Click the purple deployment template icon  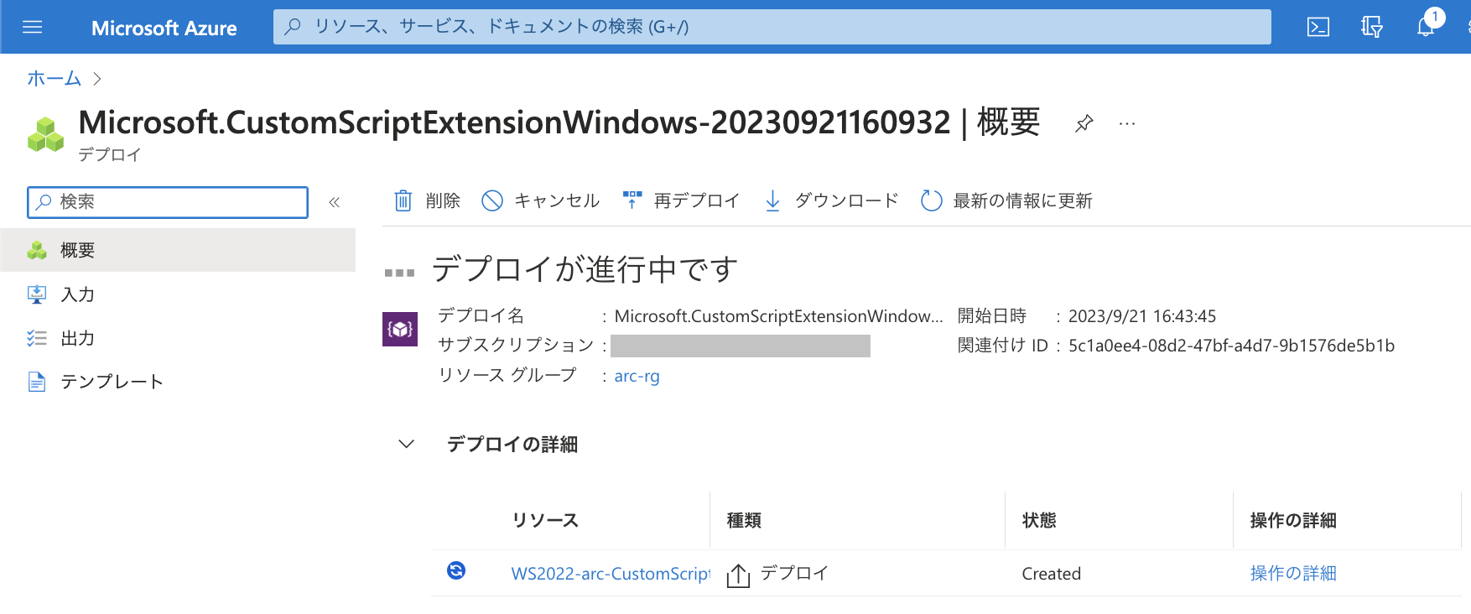pos(400,329)
